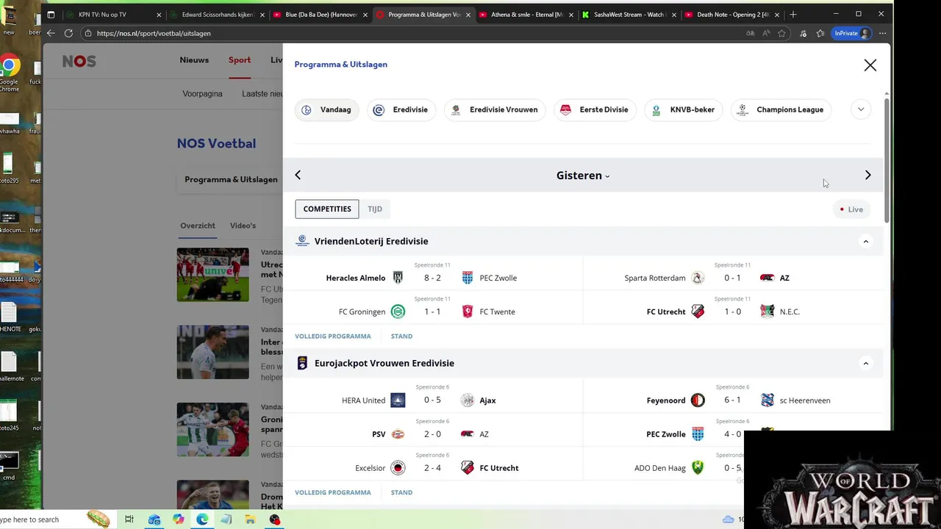Viewport: 941px width, 529px height.
Task: Open VOLLEDIG PROGRAMMA under Vrouwen Eredivisie
Action: 333,492
